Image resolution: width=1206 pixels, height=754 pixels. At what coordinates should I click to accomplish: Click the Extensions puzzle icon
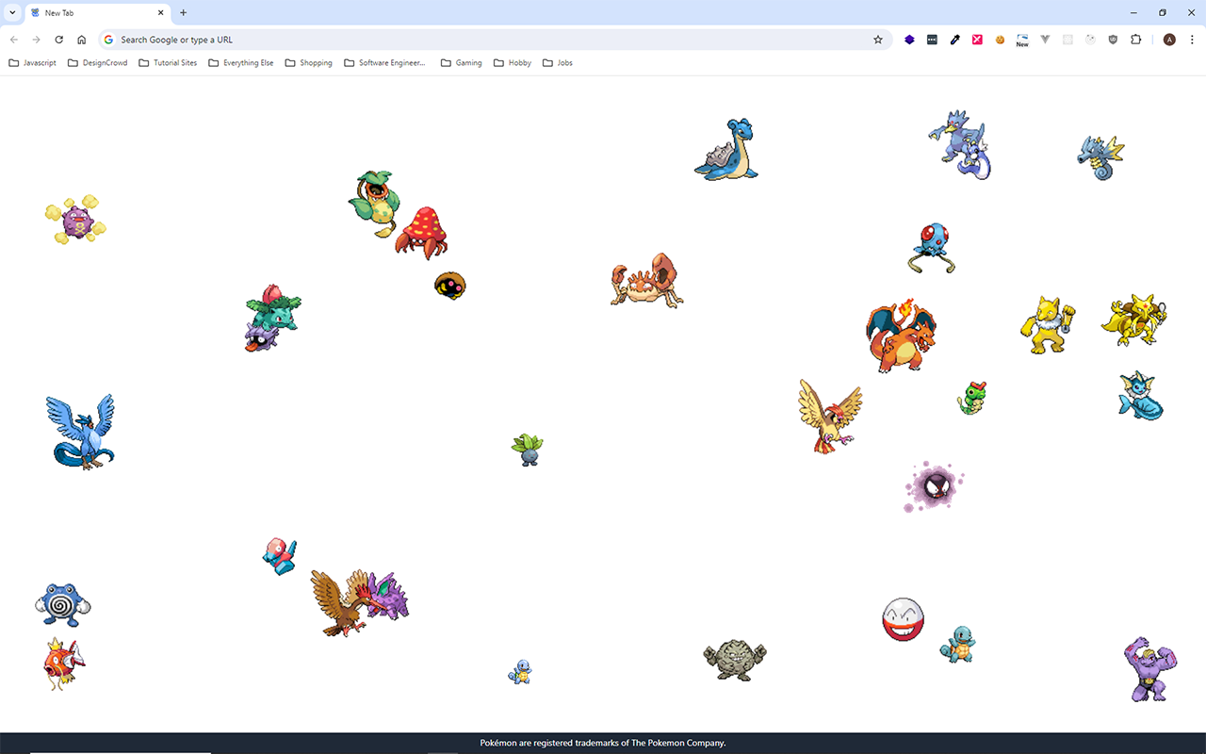coord(1135,40)
